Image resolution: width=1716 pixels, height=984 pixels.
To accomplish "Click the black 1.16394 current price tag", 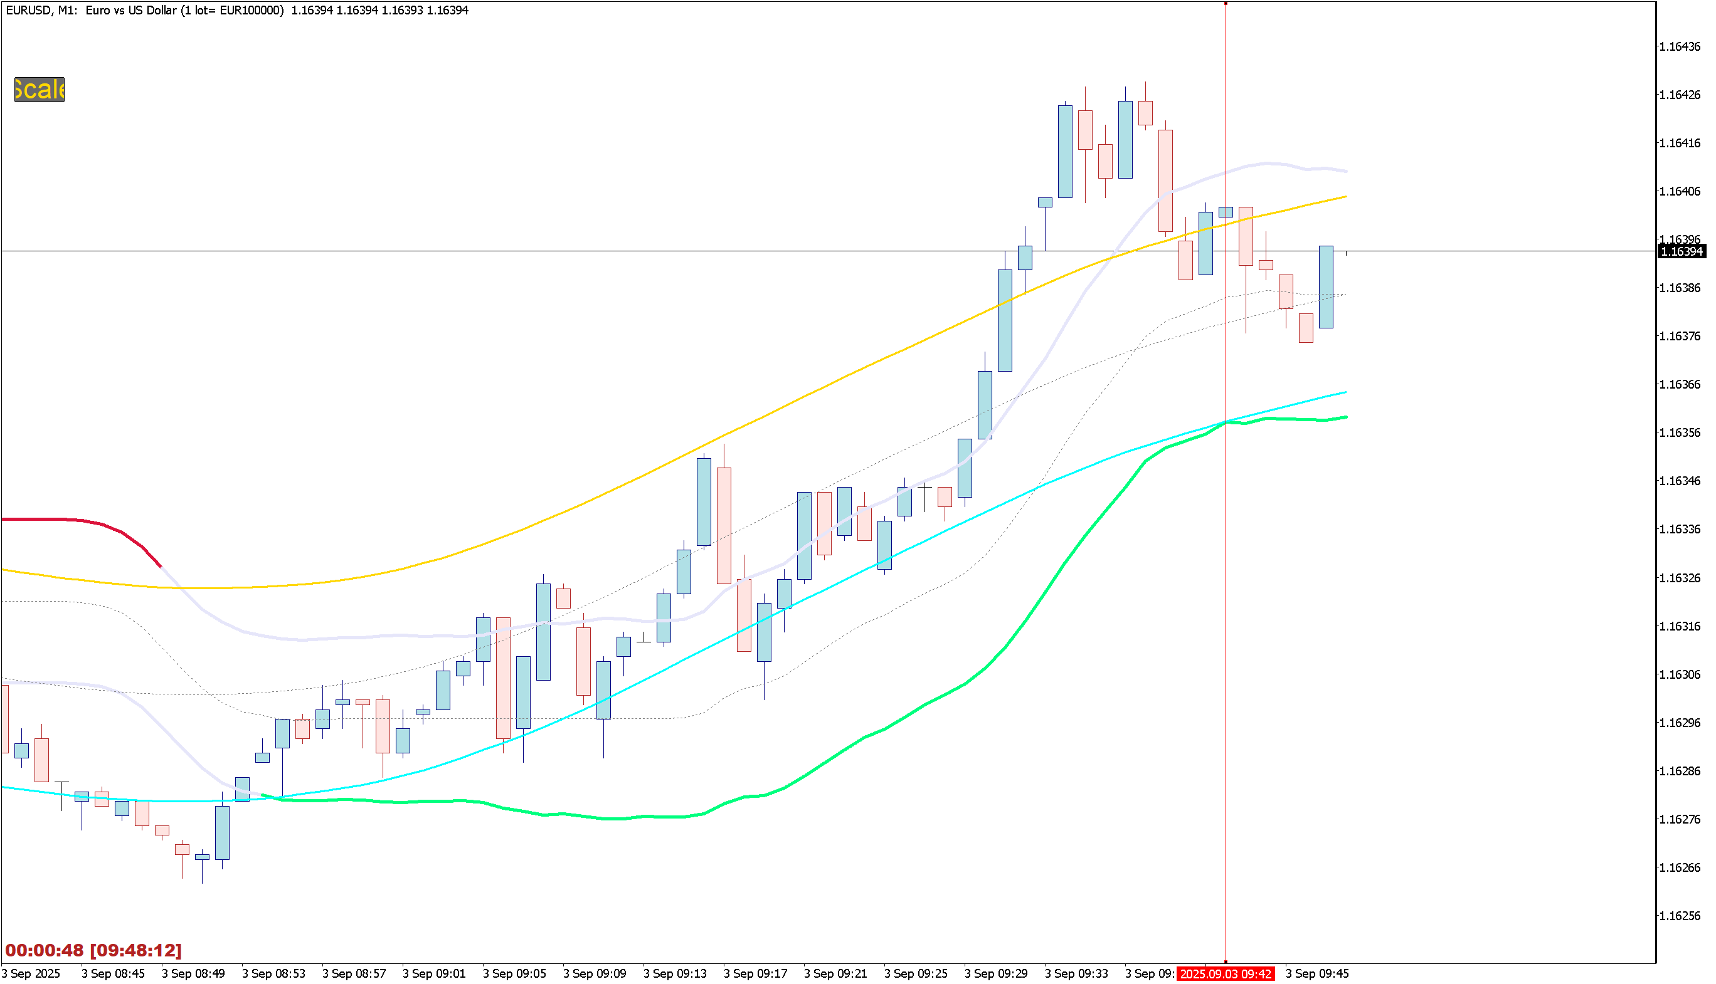I will [1681, 251].
